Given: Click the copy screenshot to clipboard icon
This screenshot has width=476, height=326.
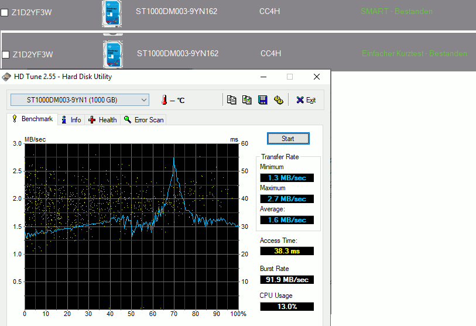Looking at the screenshot, I should pyautogui.click(x=247, y=100).
